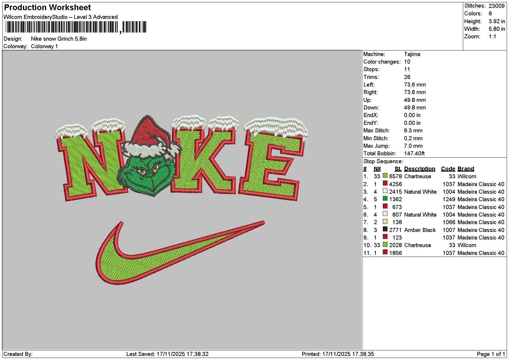The width and height of the screenshot is (509, 360).
Task: Click the Down value "49.8 mm"
Action: tap(415, 107)
